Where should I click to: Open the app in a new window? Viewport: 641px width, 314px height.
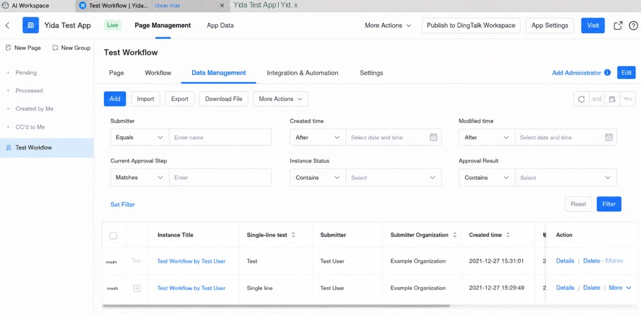tap(618, 26)
